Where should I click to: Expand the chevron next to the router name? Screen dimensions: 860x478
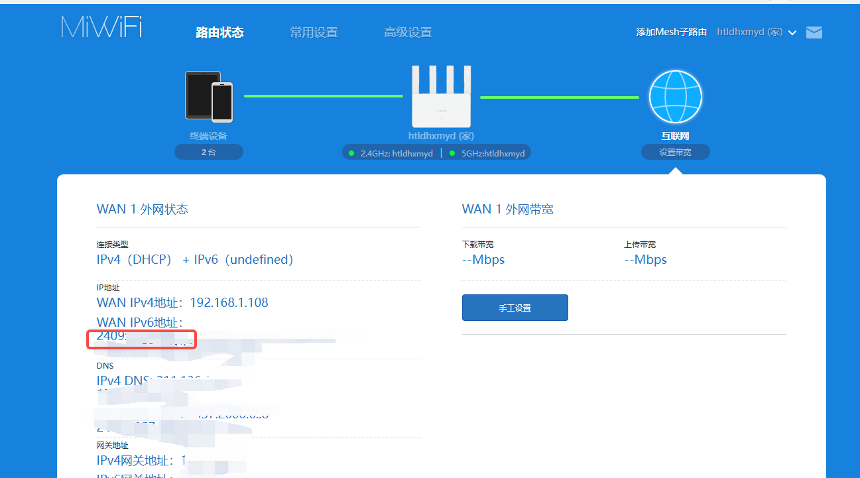point(792,33)
